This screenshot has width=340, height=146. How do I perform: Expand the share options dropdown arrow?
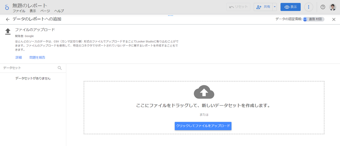(x=275, y=7)
